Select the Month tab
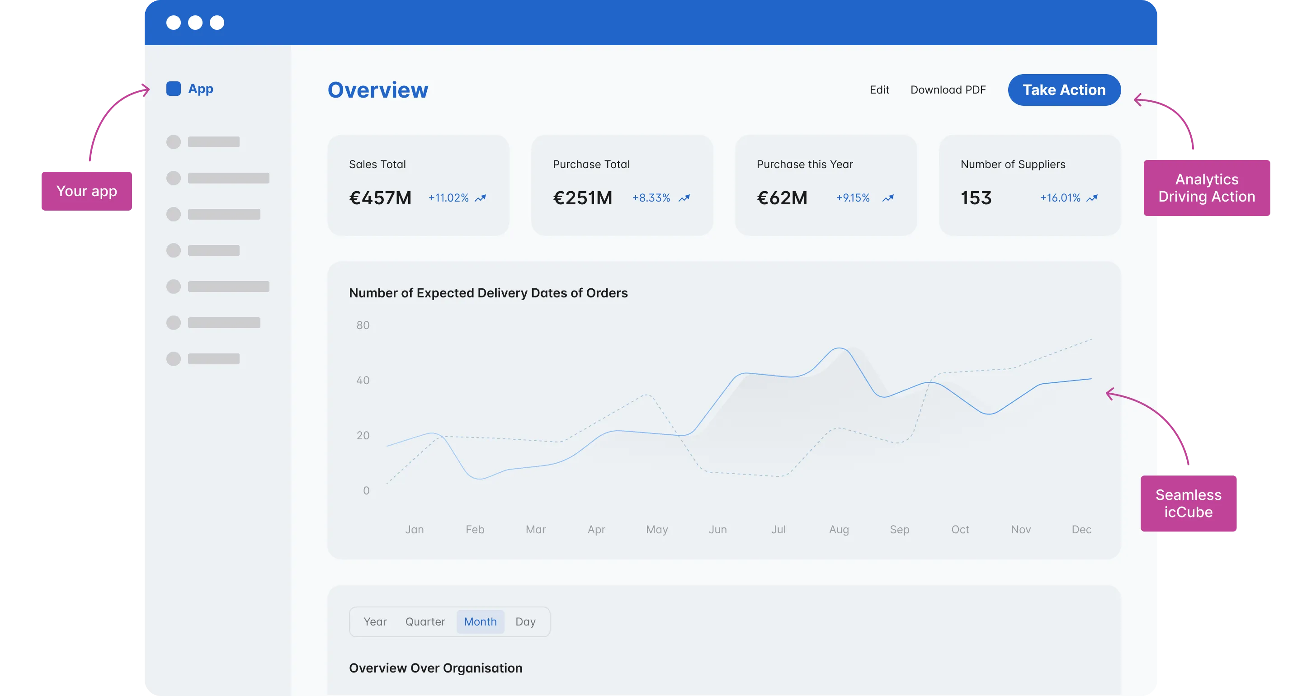This screenshot has height=696, width=1302. click(x=480, y=622)
